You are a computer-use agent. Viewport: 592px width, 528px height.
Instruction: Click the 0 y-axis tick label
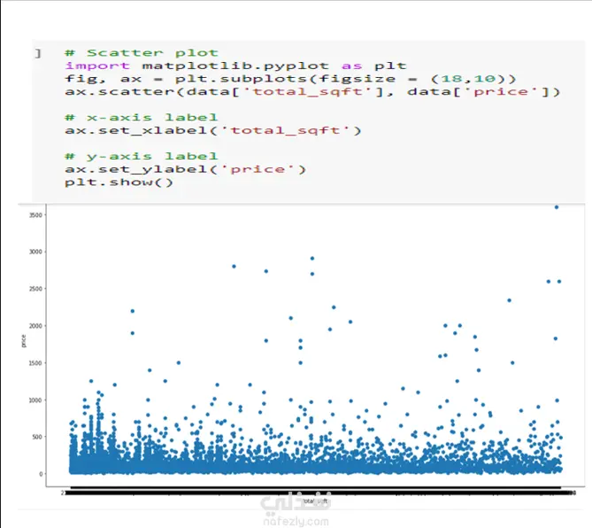41,474
